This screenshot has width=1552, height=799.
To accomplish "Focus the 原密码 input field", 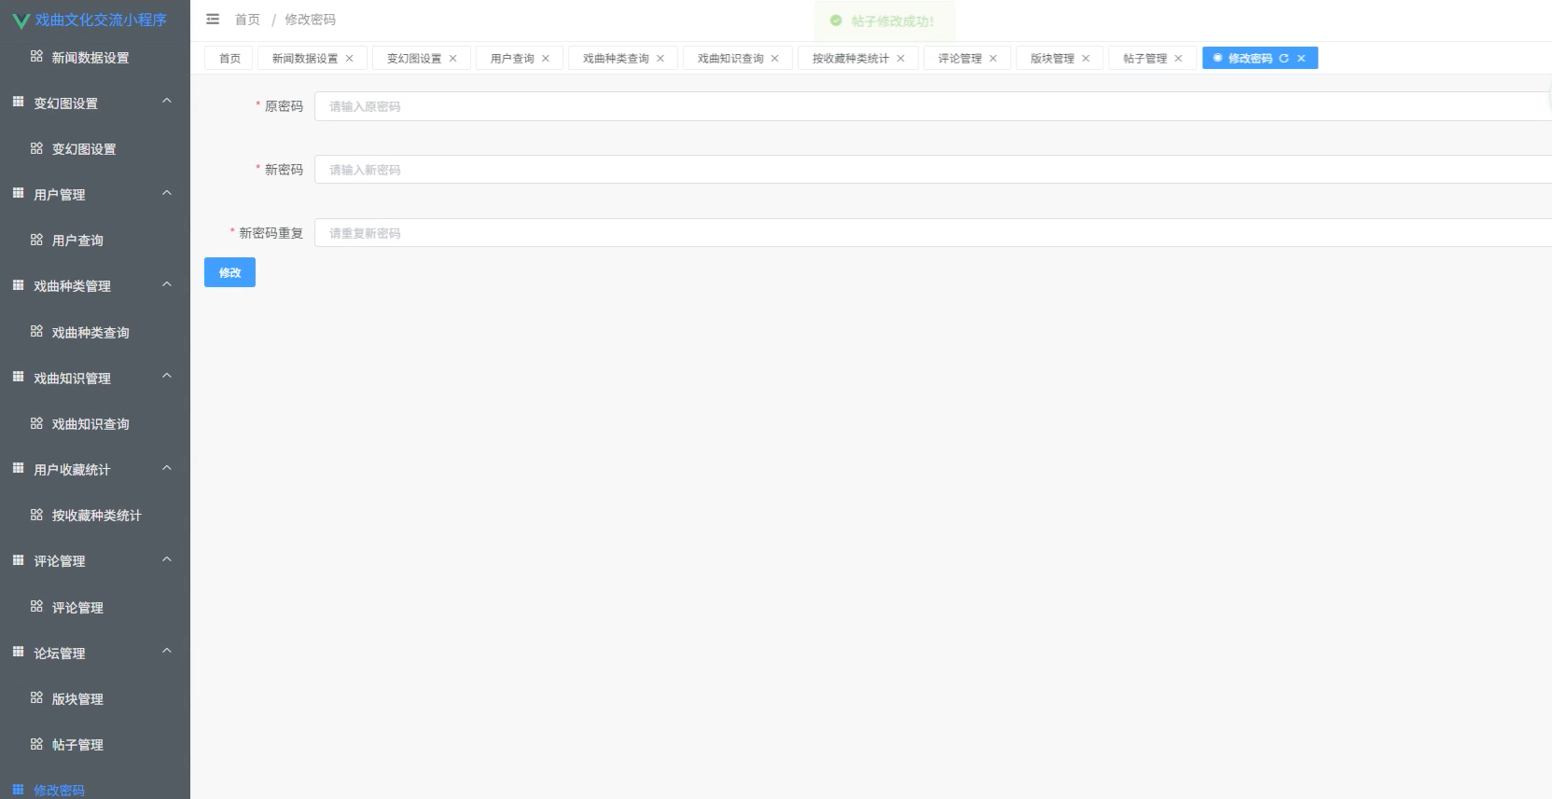I will pos(933,106).
